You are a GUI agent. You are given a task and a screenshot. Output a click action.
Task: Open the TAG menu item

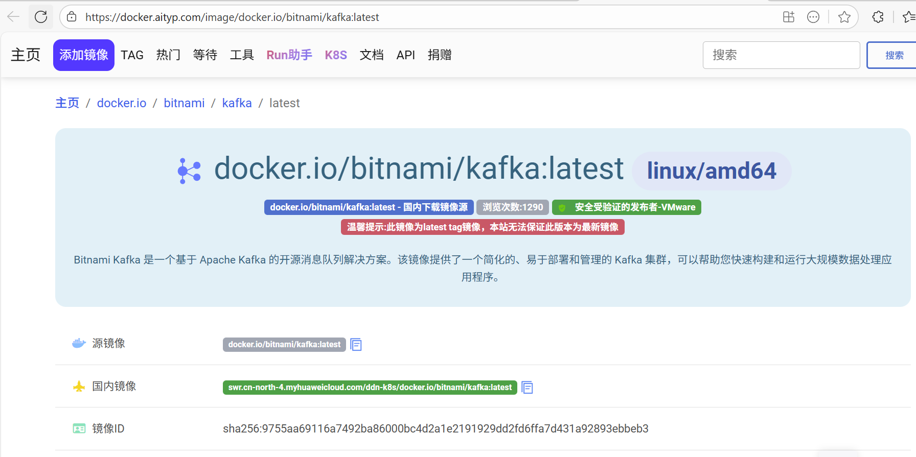[x=132, y=55]
